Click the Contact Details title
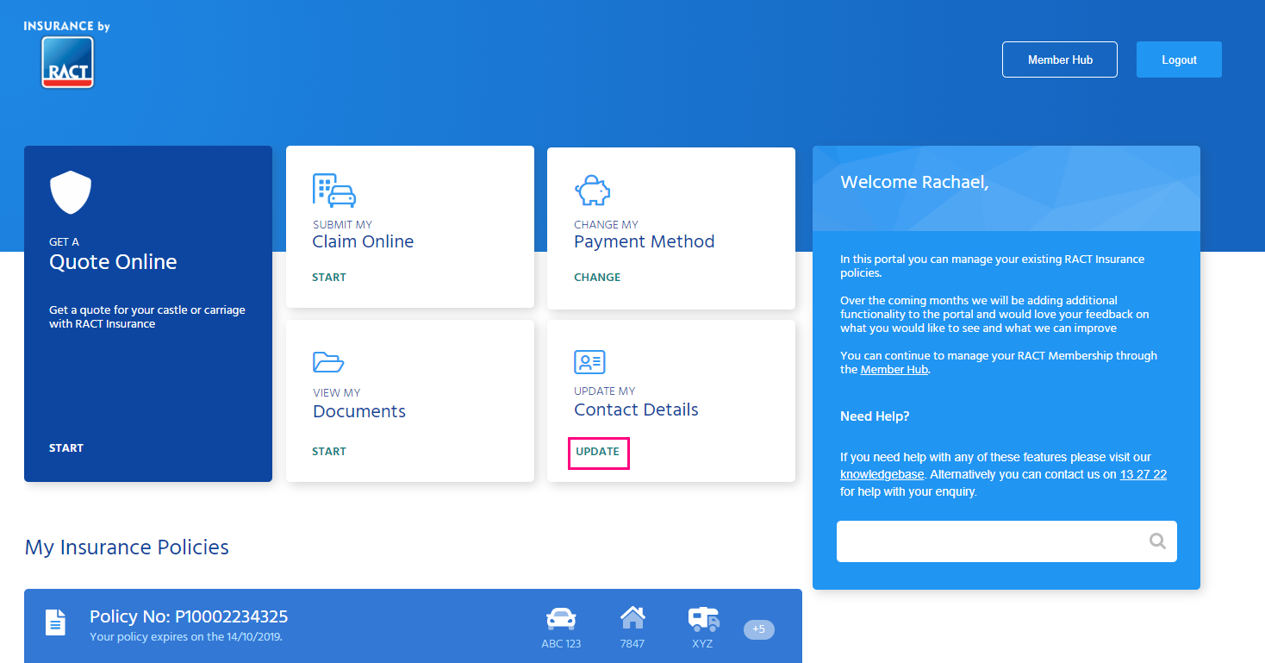1265x663 pixels. pyautogui.click(x=636, y=410)
